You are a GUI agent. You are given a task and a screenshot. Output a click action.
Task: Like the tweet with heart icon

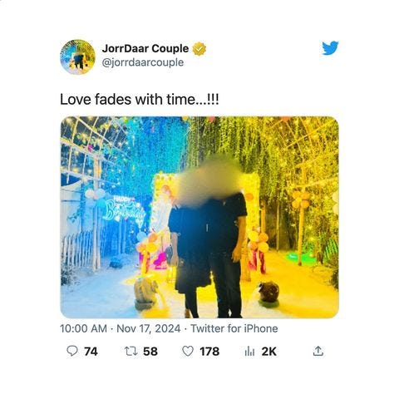coord(188,352)
